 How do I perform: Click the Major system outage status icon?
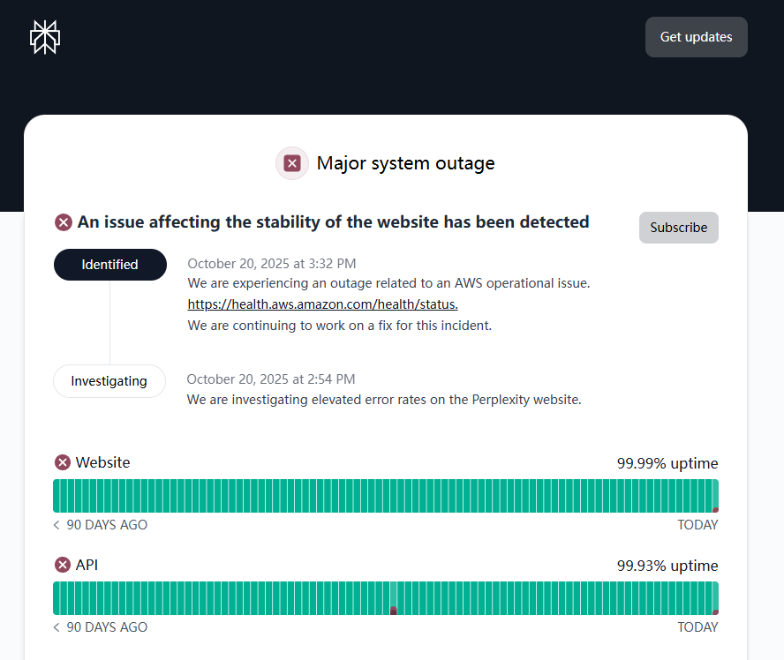pos(292,163)
